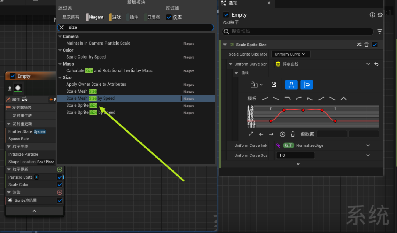Open the Uniform Curve mode dropdown
Screen dimensions: 397x233
[291, 54]
